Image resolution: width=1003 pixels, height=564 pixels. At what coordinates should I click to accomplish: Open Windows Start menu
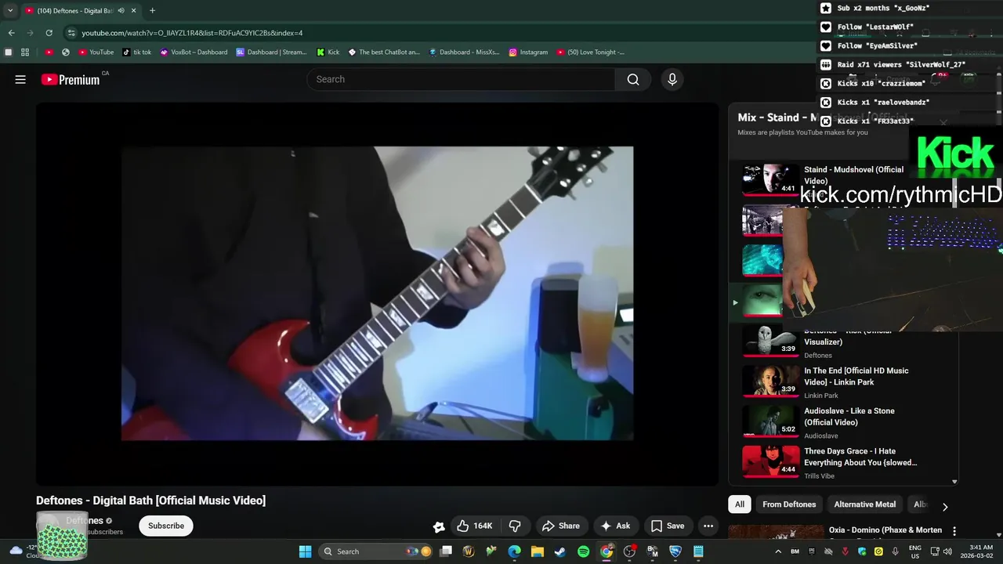[305, 551]
